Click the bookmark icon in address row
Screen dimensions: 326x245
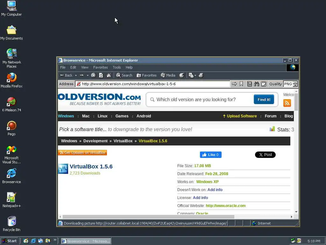241,84
